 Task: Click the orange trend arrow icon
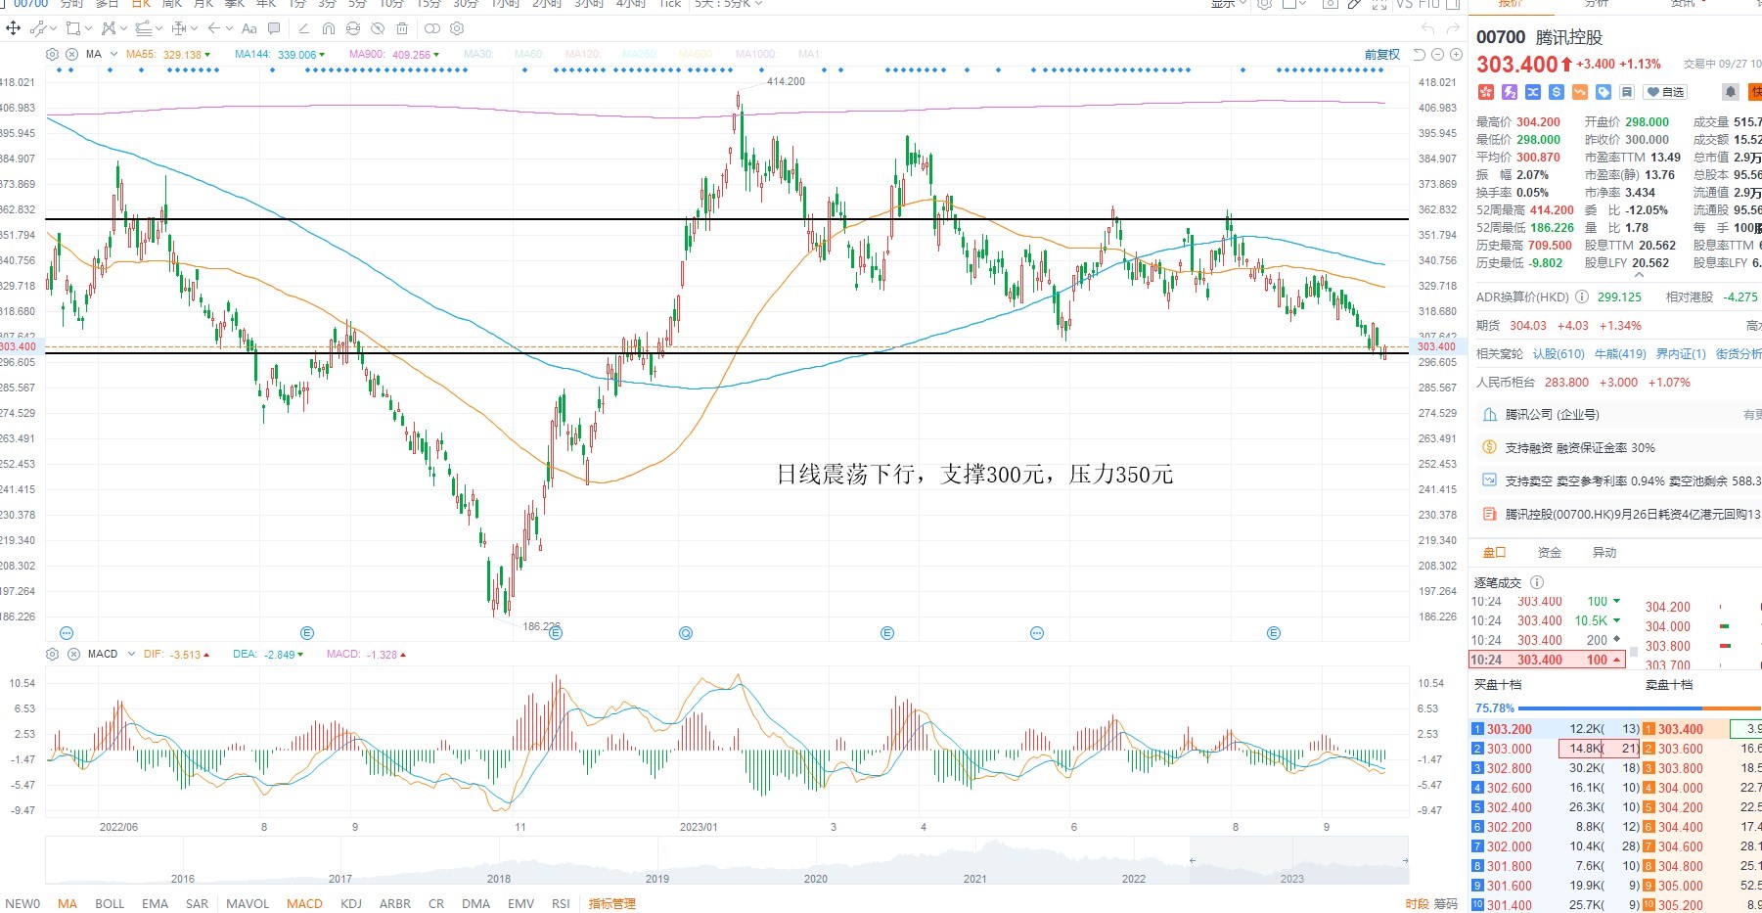click(x=1580, y=92)
